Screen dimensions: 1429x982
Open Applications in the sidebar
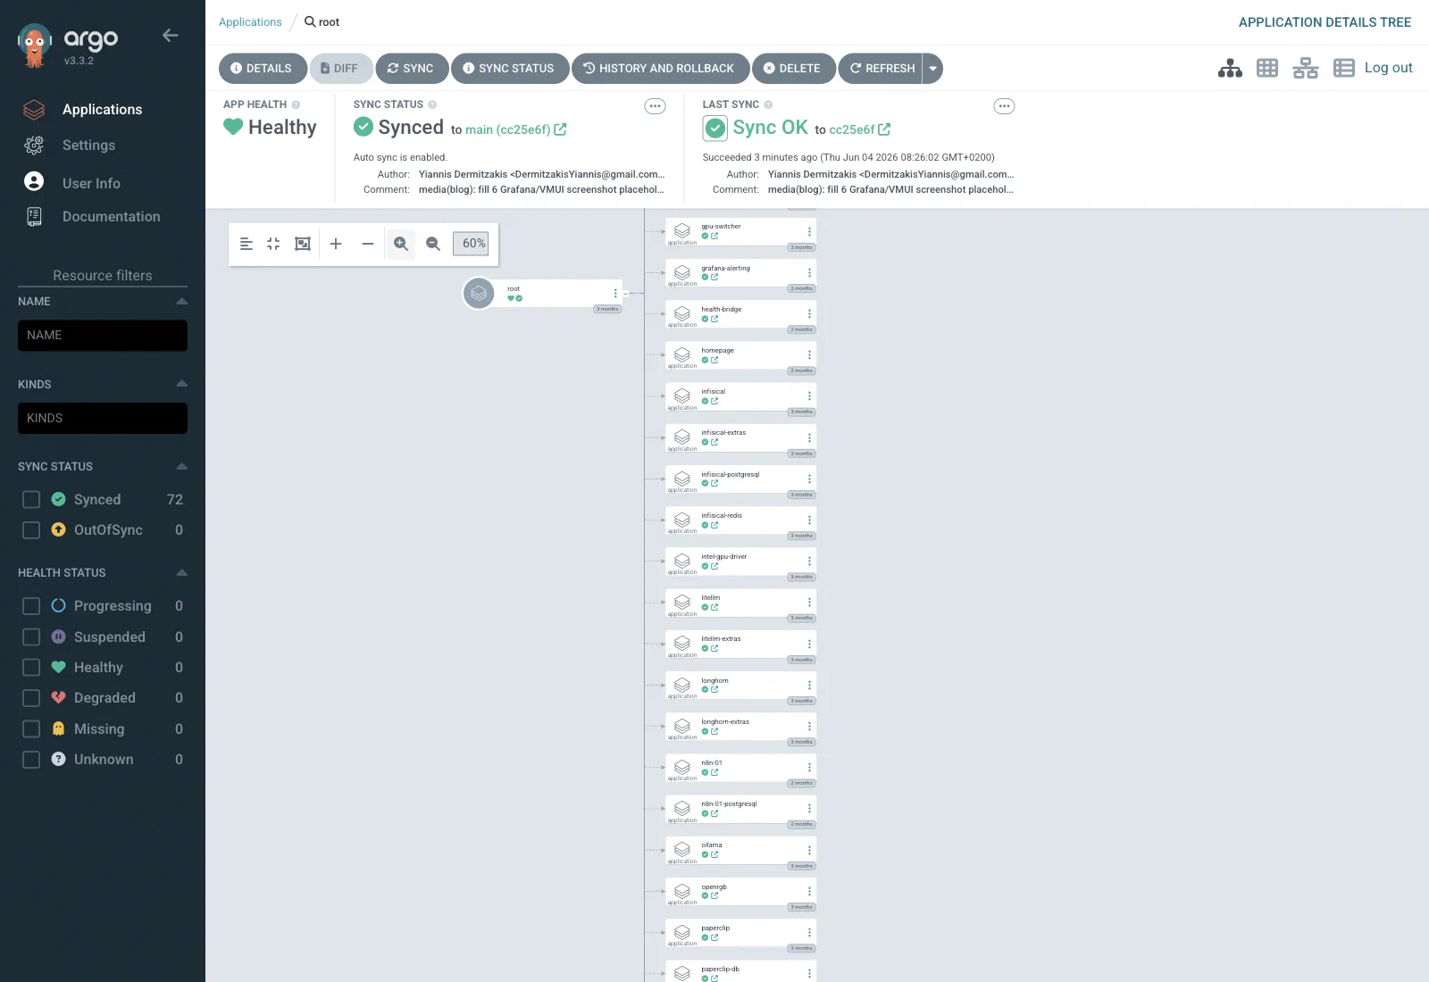[x=102, y=110]
